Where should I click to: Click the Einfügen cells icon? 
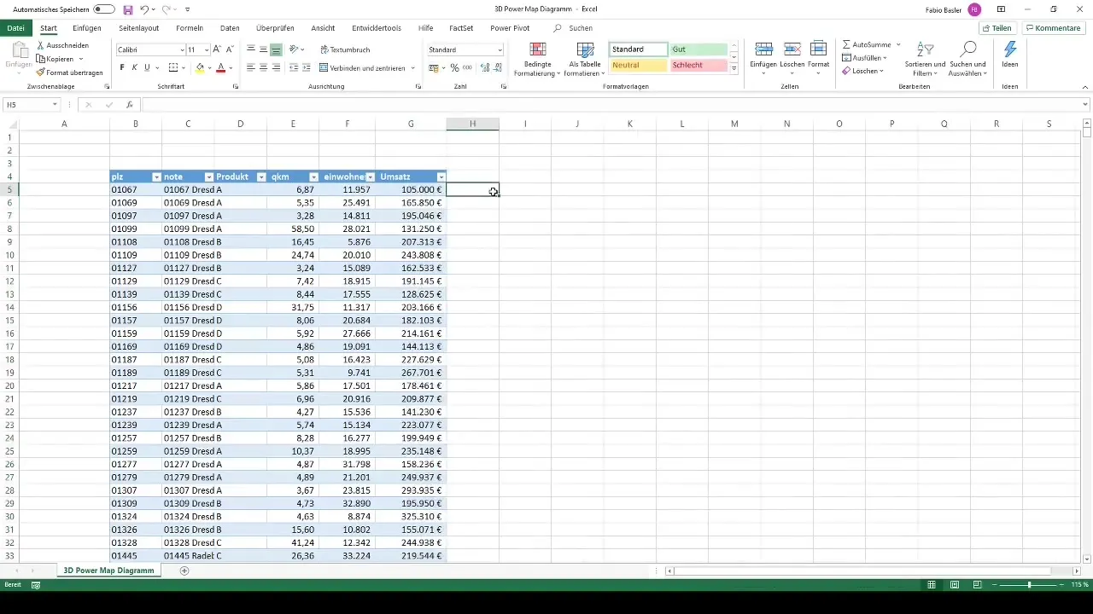[x=764, y=49]
